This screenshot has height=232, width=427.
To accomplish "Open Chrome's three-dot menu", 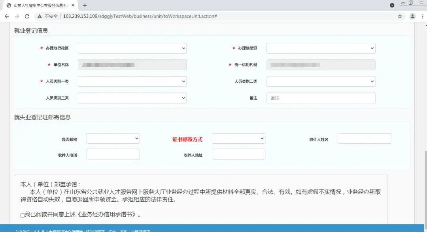I will pos(423,16).
